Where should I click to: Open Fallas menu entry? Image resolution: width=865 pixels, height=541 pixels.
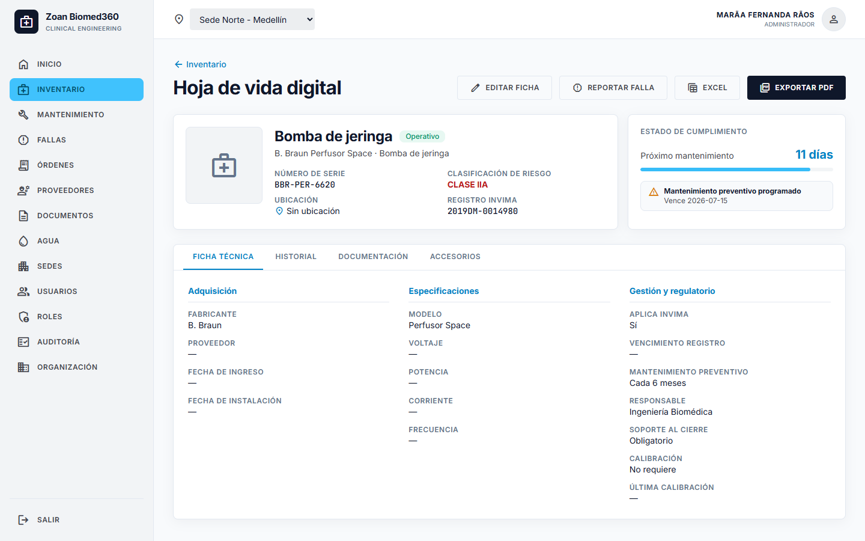point(76,140)
